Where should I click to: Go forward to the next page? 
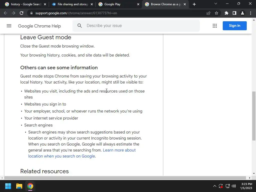13,13
